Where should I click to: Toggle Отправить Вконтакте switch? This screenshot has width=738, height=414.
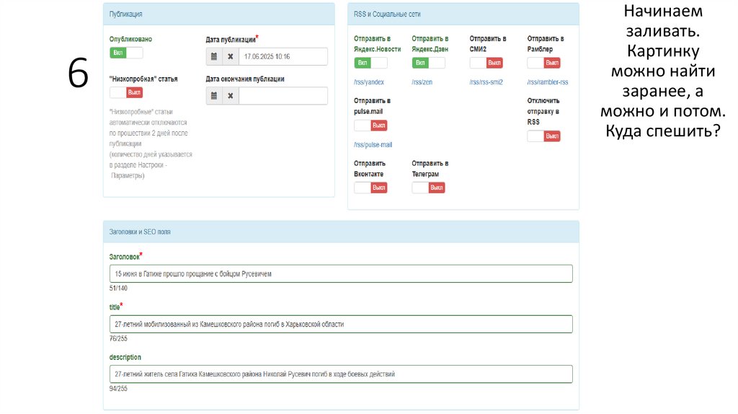(x=371, y=188)
